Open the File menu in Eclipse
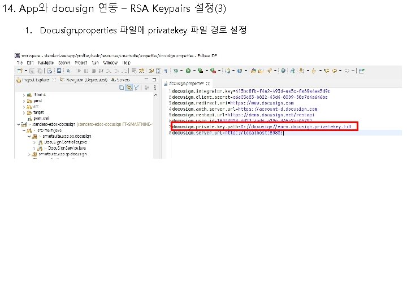Image resolution: width=407 pixels, height=305 pixels. 19,63
